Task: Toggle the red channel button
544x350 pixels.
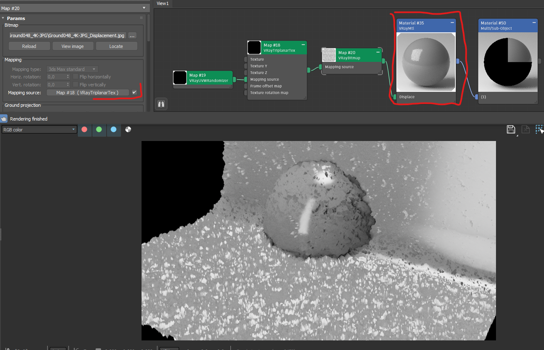Action: pos(84,130)
